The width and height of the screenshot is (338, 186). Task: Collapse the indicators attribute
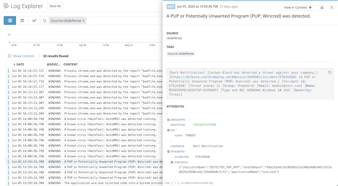pyautogui.click(x=172, y=162)
